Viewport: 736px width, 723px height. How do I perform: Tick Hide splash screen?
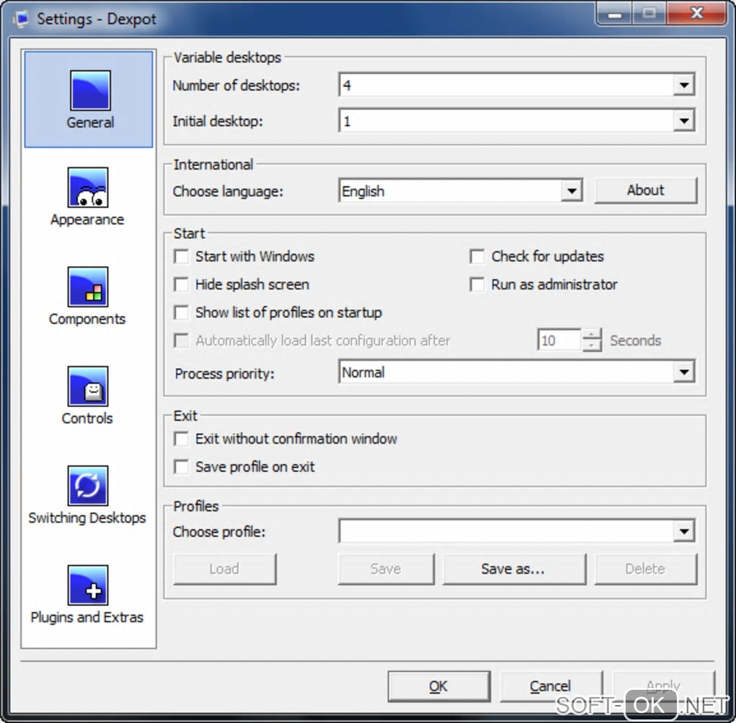(181, 284)
